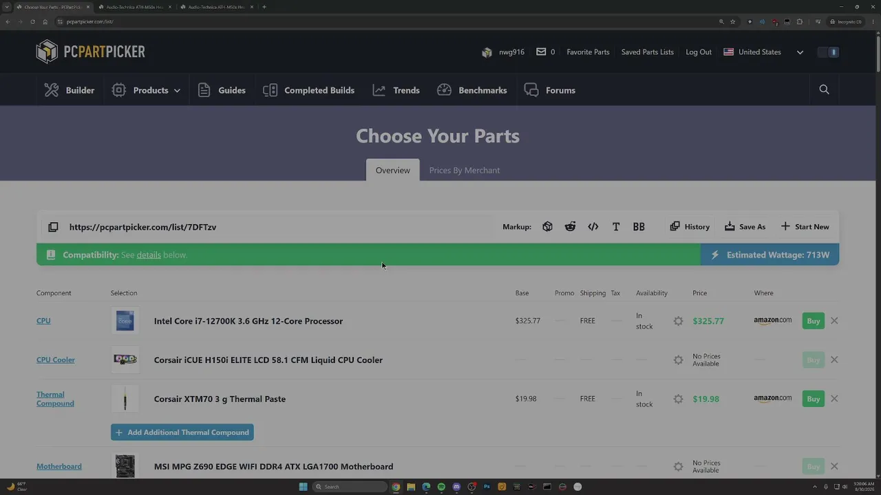
Task: Toggle the dark mode theme switch
Action: 828,52
